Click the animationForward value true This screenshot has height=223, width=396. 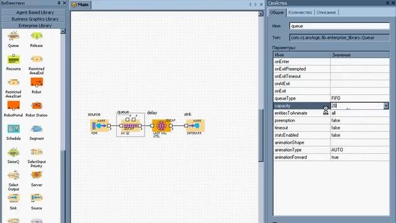point(360,157)
